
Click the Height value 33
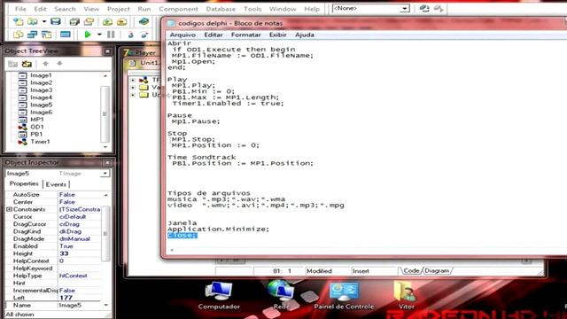click(x=80, y=253)
